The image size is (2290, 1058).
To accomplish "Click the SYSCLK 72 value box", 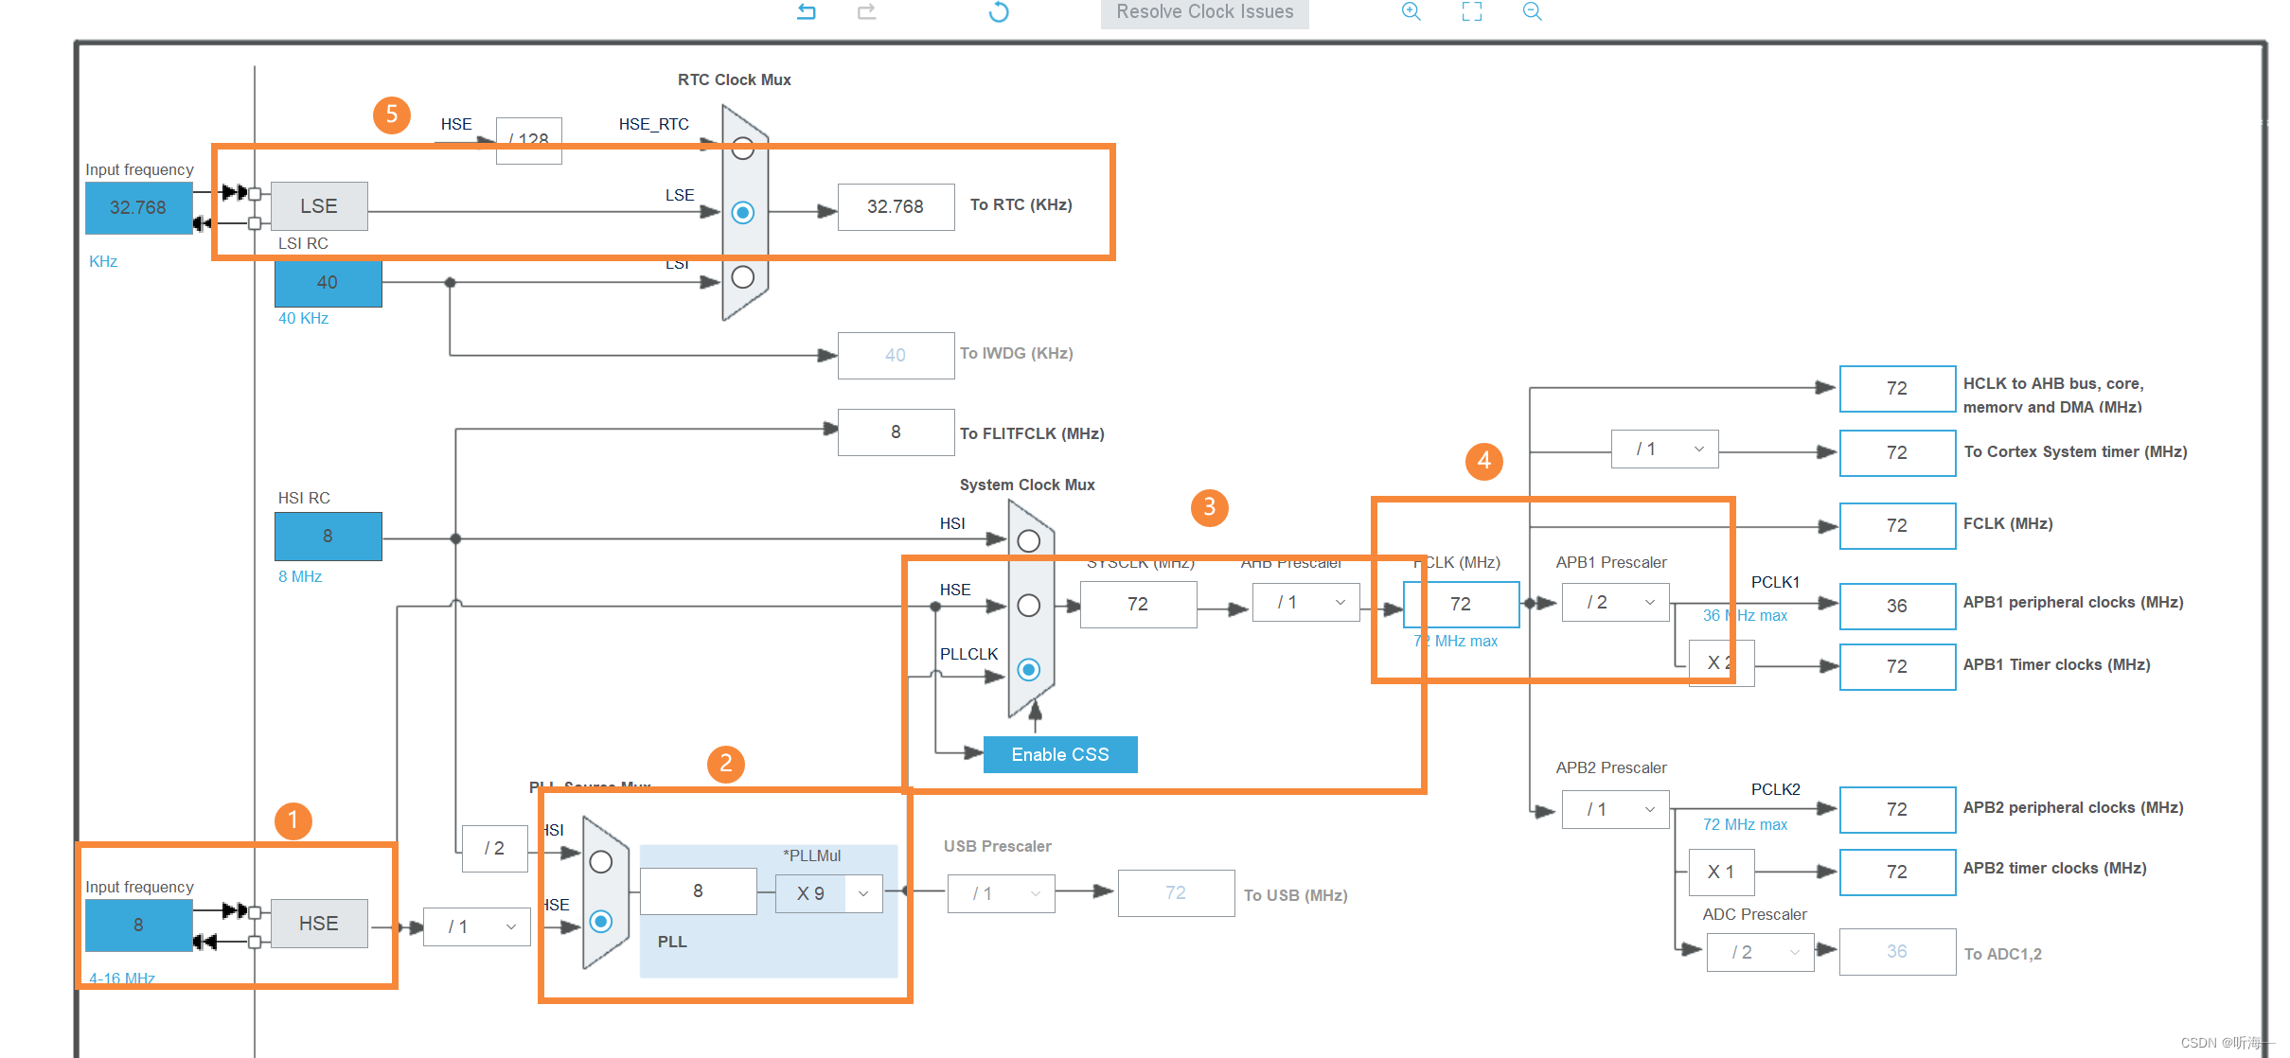I will 1138,604.
